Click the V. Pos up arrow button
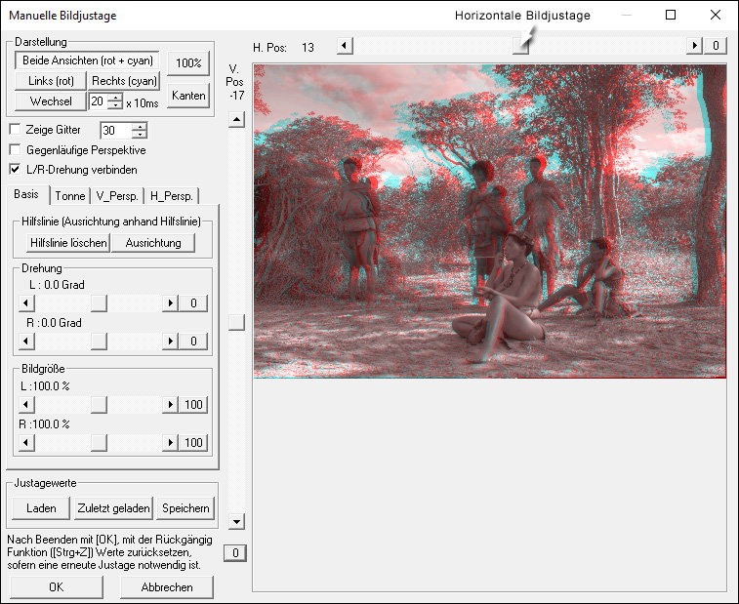 235,120
